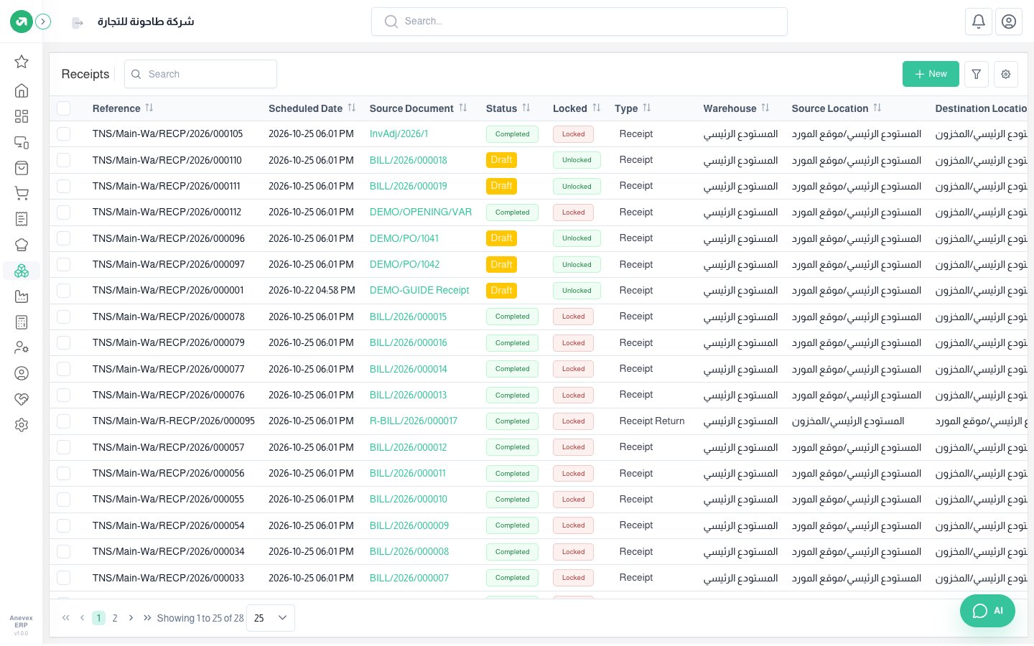Tick checkbox for RECP/2026/000033

pyautogui.click(x=64, y=578)
